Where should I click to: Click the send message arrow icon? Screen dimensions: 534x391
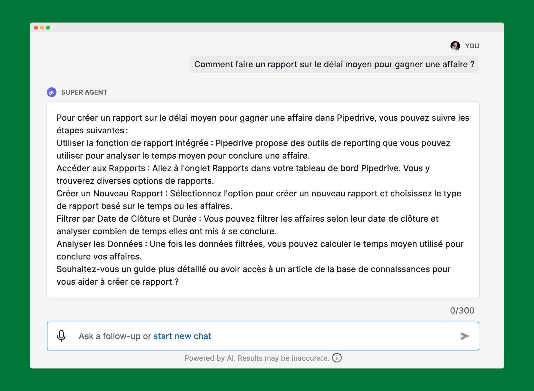click(465, 336)
